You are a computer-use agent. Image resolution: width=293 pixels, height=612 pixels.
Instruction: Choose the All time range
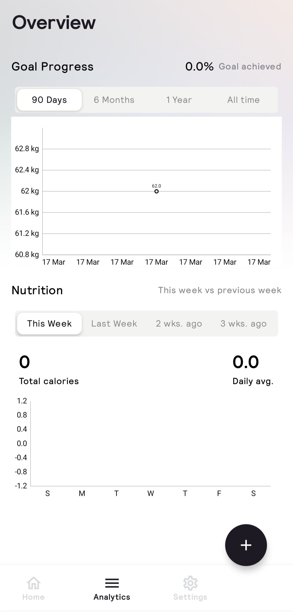point(243,100)
